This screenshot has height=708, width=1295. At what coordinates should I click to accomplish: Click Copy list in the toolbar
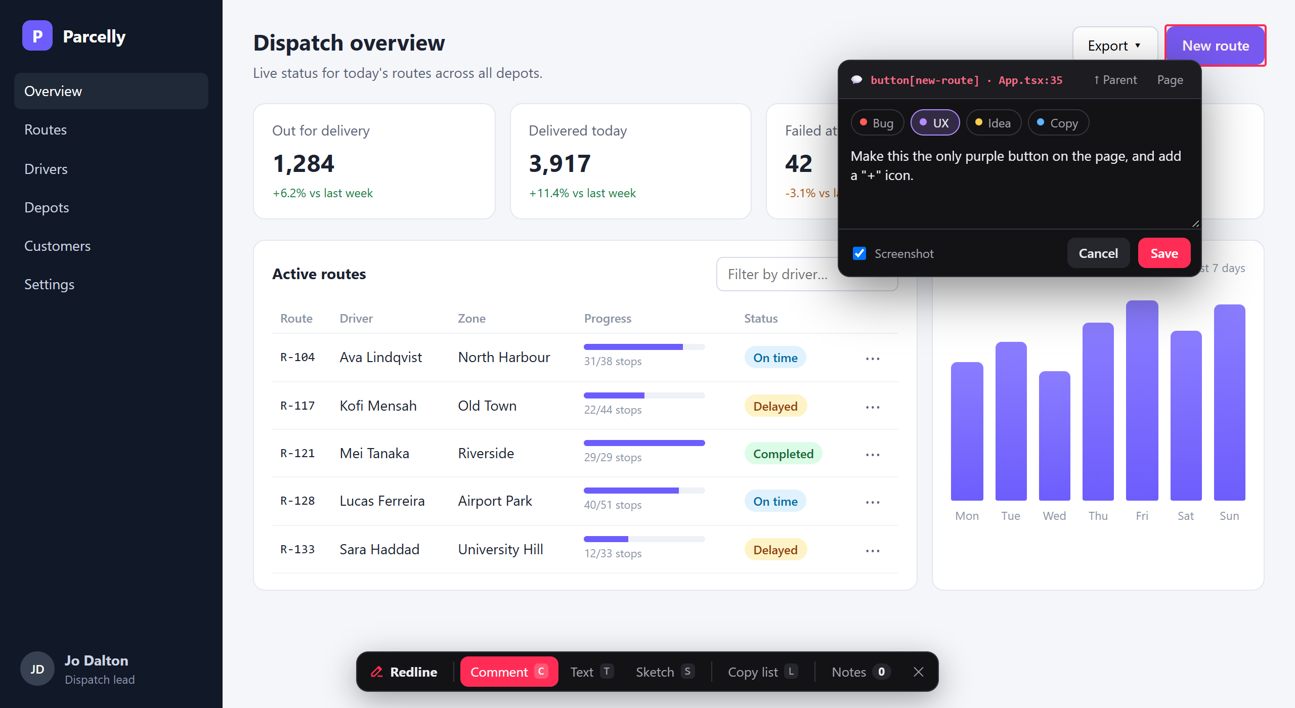[x=763, y=672]
